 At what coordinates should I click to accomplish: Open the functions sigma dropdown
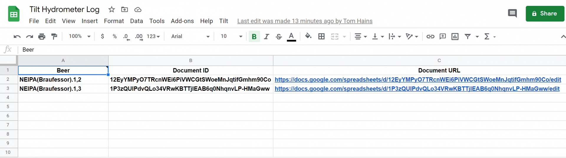[x=490, y=36]
